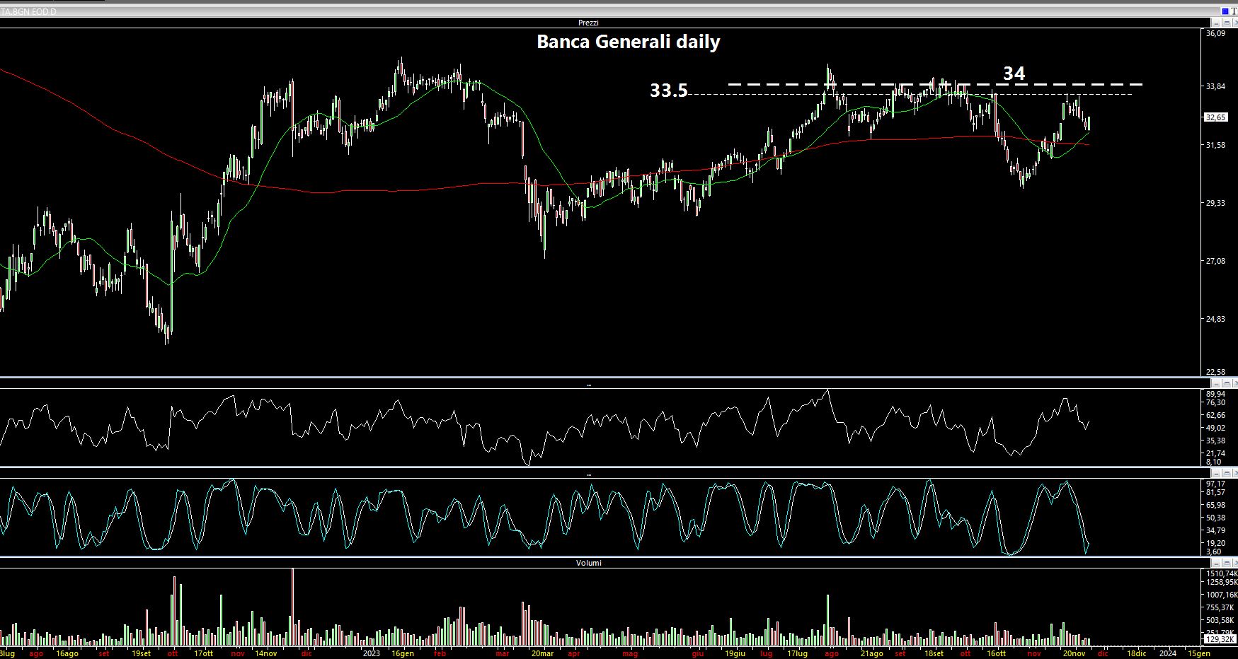The height and width of the screenshot is (659, 1238).
Task: Click the 36,09 price axis value
Action: coord(1215,33)
